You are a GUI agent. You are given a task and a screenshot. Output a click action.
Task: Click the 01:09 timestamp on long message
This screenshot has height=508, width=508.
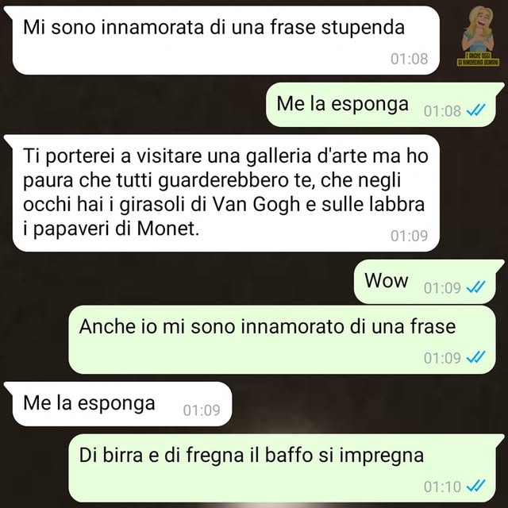410,236
